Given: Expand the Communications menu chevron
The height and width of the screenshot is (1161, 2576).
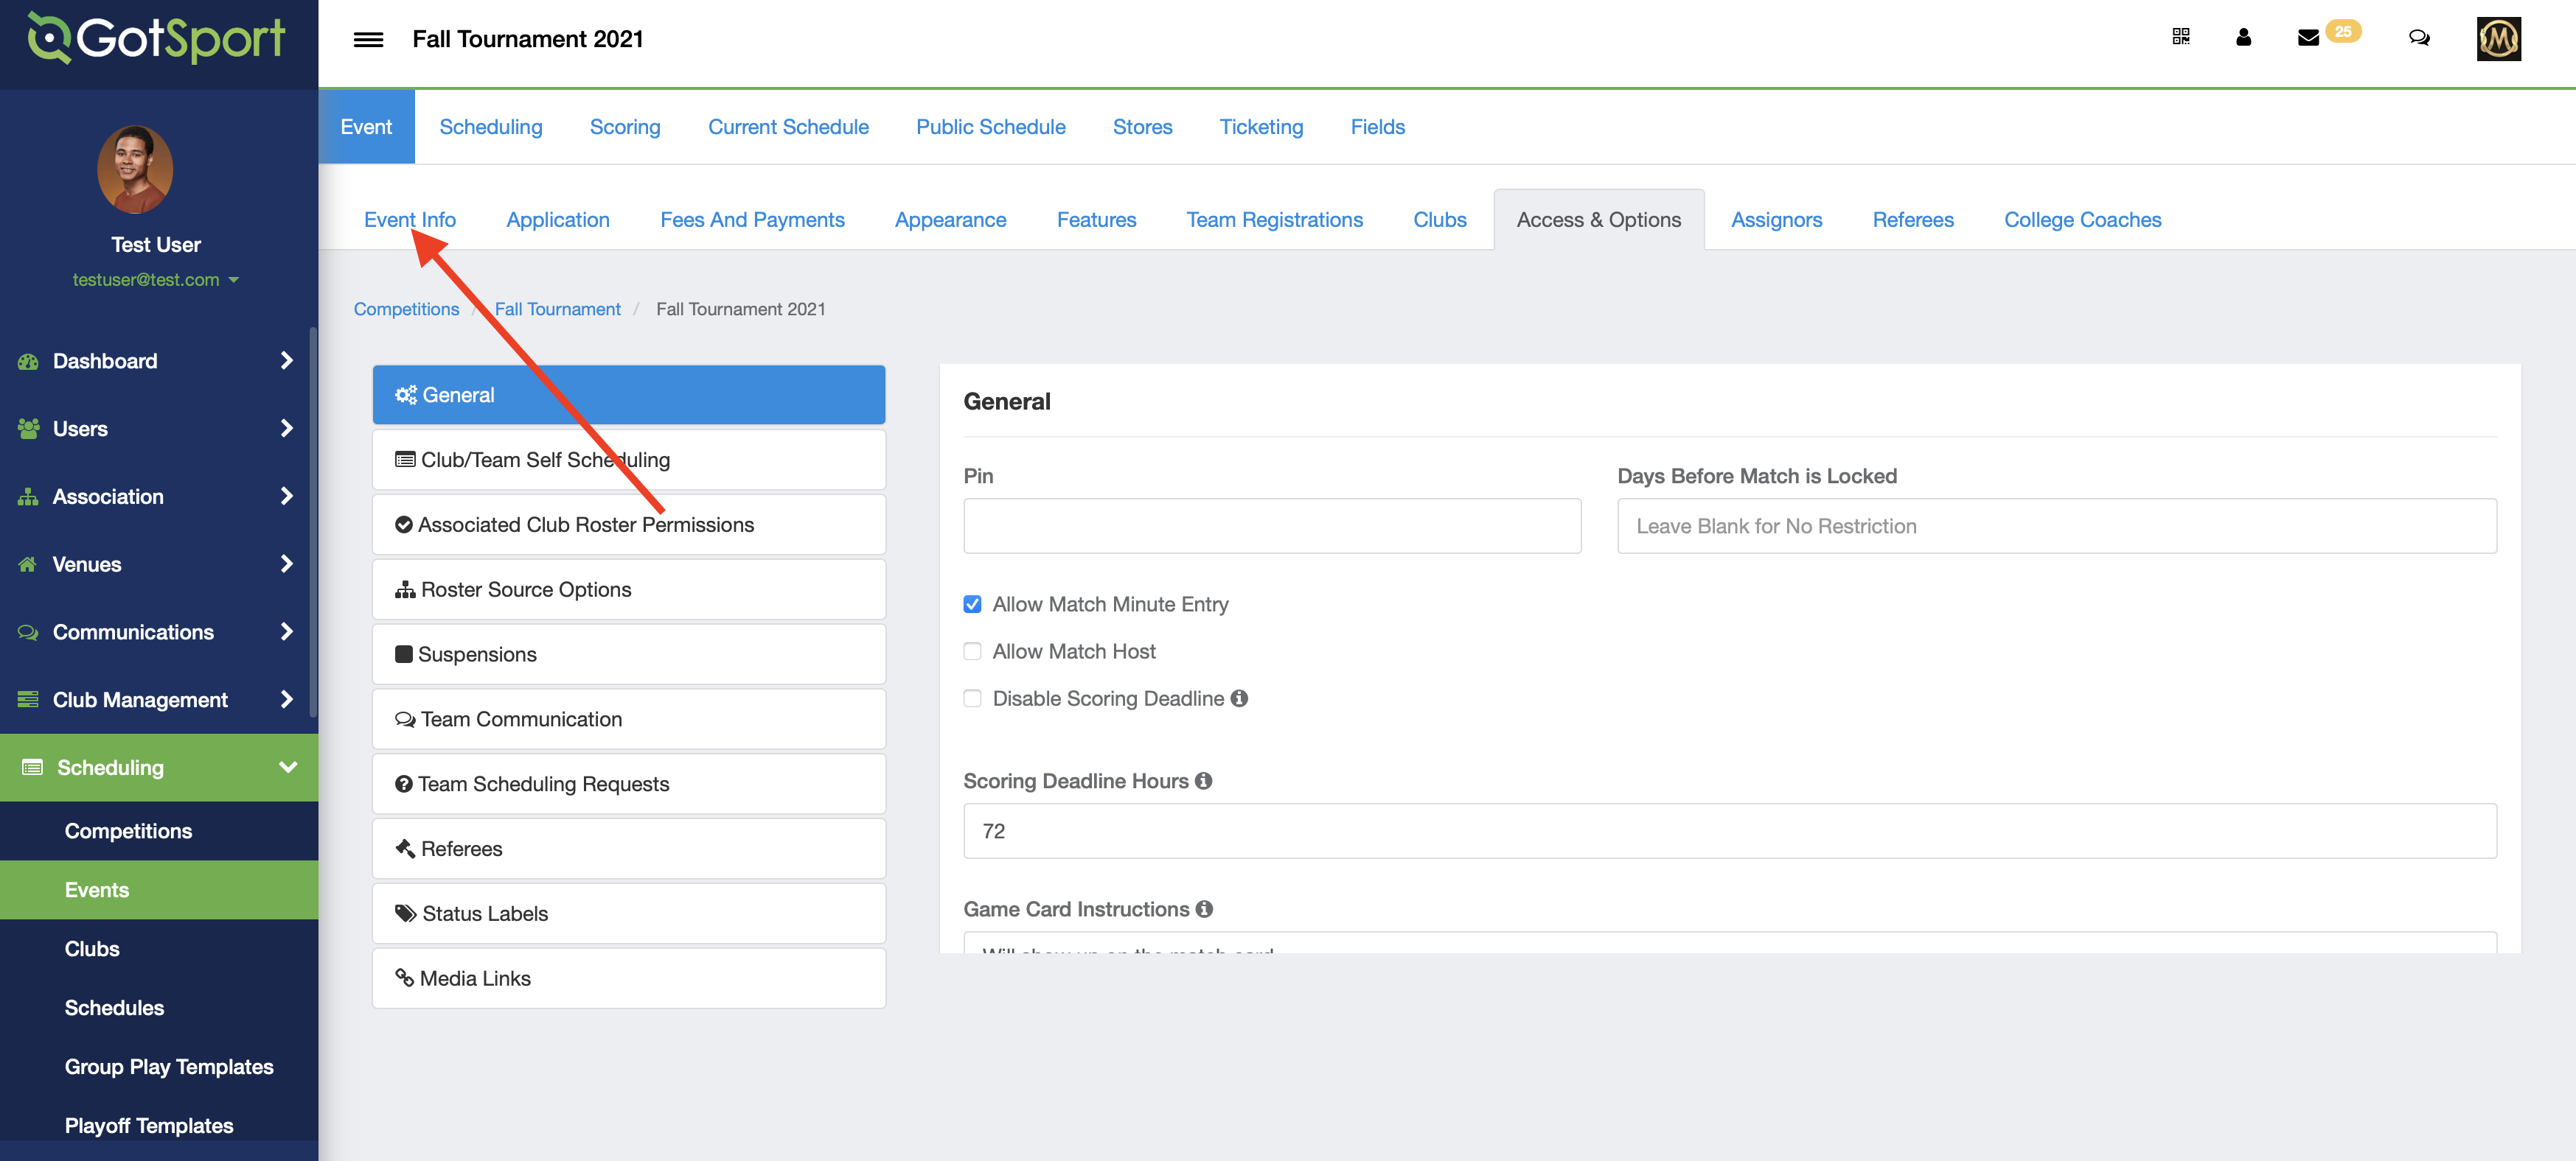Looking at the screenshot, I should 287,633.
